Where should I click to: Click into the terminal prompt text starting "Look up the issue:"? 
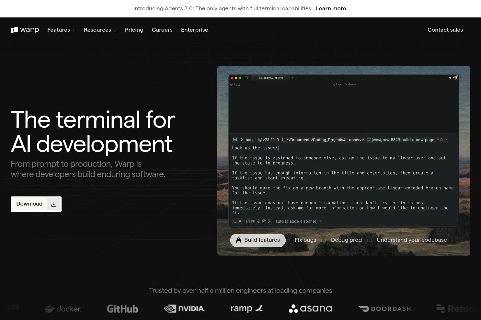[x=255, y=148]
